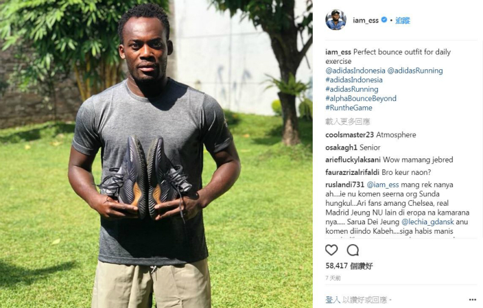Click the login link at the bottom
This screenshot has width=483, height=308.
333,299
